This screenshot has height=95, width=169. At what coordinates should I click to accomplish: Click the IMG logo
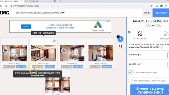(4, 13)
